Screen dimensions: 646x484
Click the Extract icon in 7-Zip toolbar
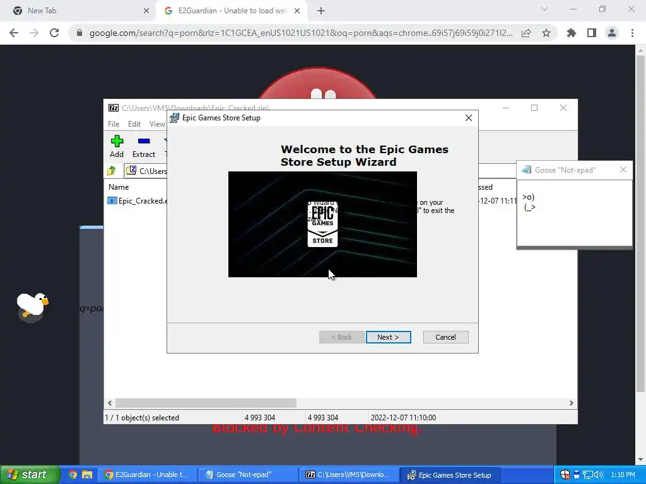coord(143,146)
